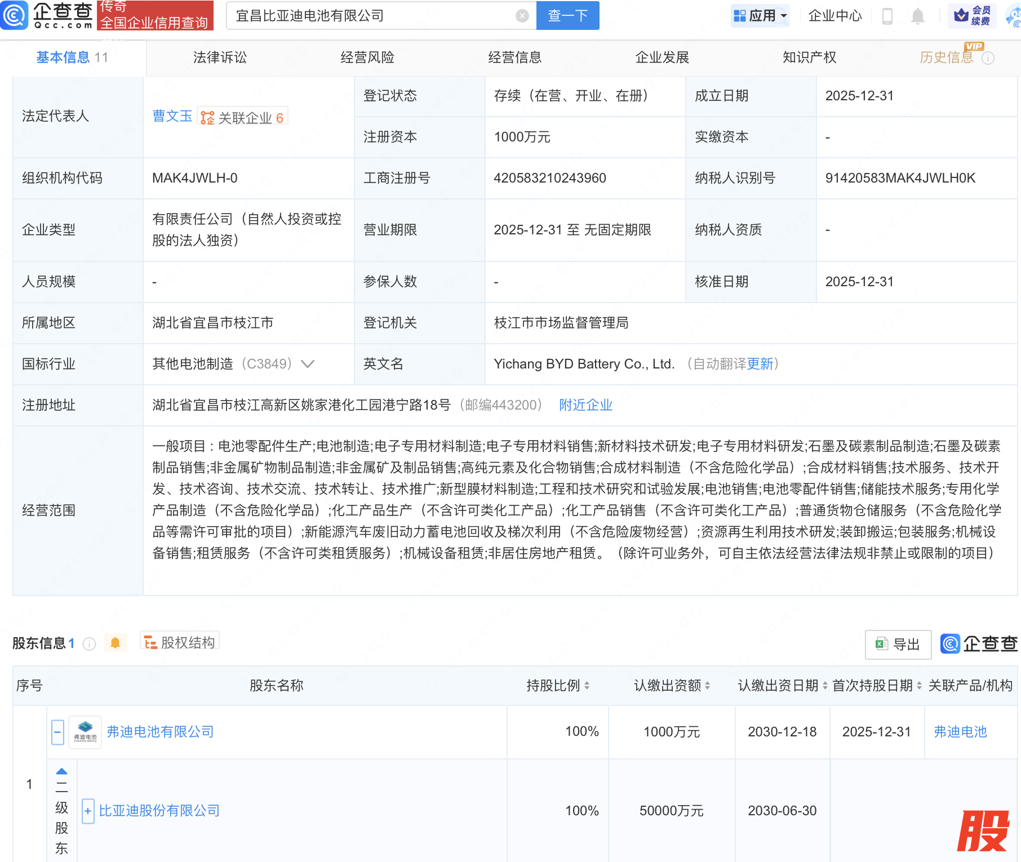Viewport: 1021px width, 862px height.
Task: Click the 查一下 search button
Action: coord(567,16)
